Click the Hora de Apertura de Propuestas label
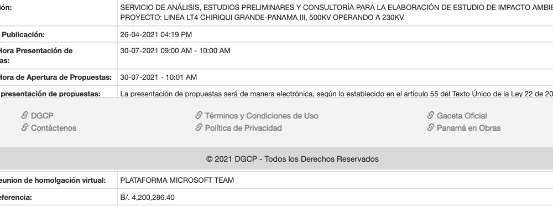This screenshot has height=206, width=553. click(x=55, y=77)
